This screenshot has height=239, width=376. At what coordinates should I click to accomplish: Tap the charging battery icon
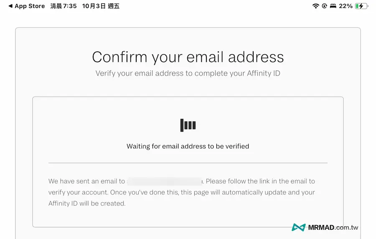(x=361, y=6)
